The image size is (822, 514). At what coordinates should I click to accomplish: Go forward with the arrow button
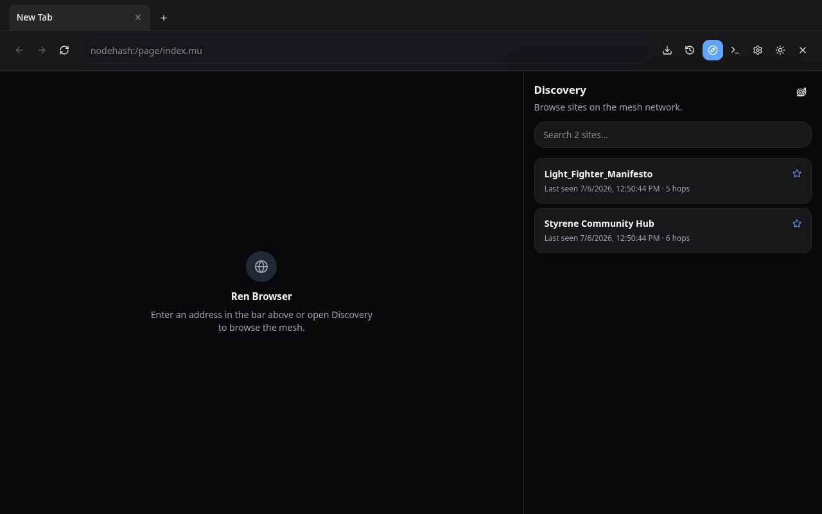[x=42, y=50]
